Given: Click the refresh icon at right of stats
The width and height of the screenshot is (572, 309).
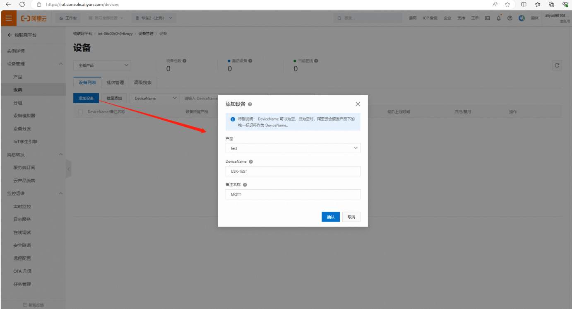Looking at the screenshot, I should tap(557, 65).
